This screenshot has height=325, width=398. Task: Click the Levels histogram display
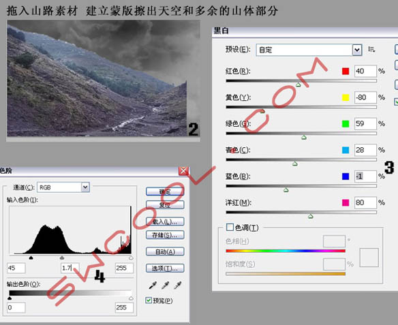[70, 230]
